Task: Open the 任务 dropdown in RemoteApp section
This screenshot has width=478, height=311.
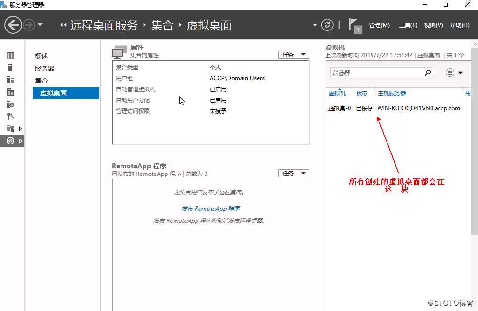Action: 294,173
